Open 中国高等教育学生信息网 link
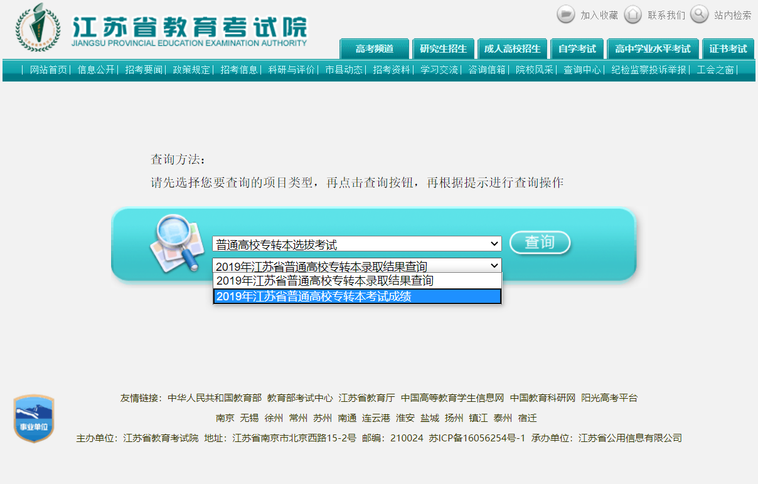 [452, 398]
